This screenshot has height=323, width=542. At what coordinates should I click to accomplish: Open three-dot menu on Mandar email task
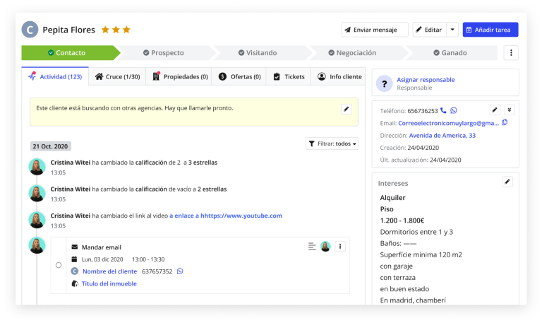pyautogui.click(x=340, y=247)
